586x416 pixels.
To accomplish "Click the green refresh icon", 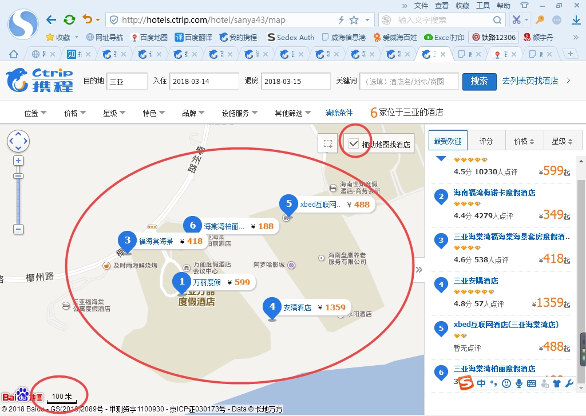I will pyautogui.click(x=69, y=20).
